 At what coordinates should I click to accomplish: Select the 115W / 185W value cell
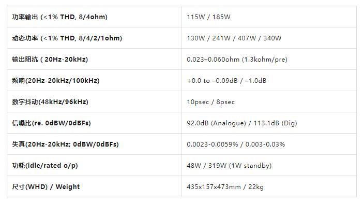tap(269, 17)
